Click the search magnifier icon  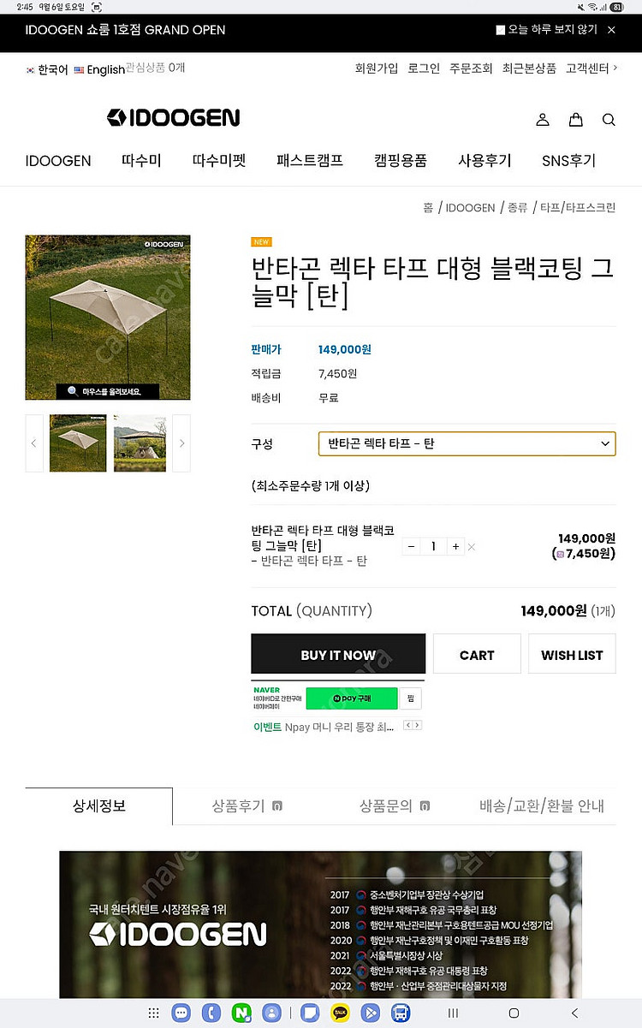[609, 120]
